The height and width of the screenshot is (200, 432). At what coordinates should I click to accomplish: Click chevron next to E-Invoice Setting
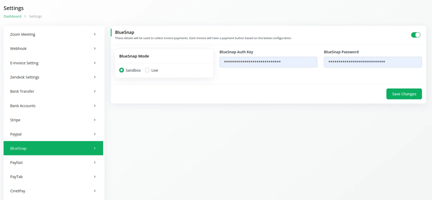95,63
